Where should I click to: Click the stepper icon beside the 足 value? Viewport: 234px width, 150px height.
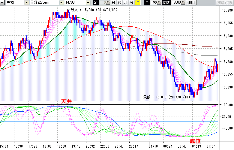point(108,3)
